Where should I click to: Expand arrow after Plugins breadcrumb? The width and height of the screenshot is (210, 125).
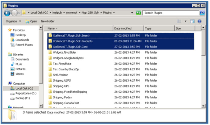pos(114,13)
